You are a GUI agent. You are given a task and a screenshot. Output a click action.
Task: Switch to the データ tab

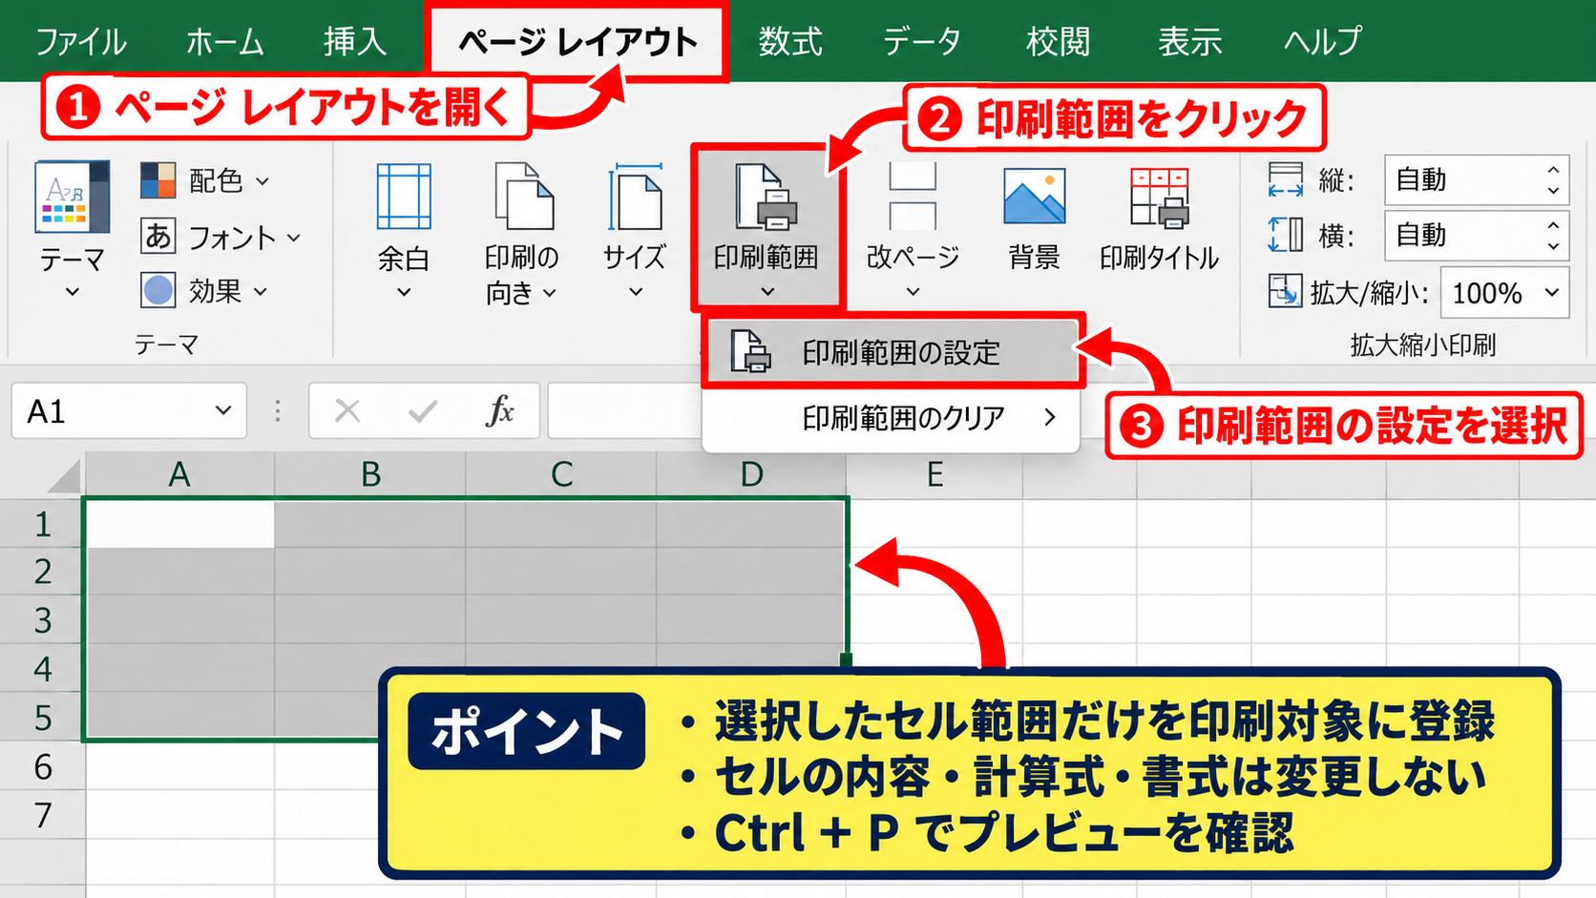click(922, 42)
